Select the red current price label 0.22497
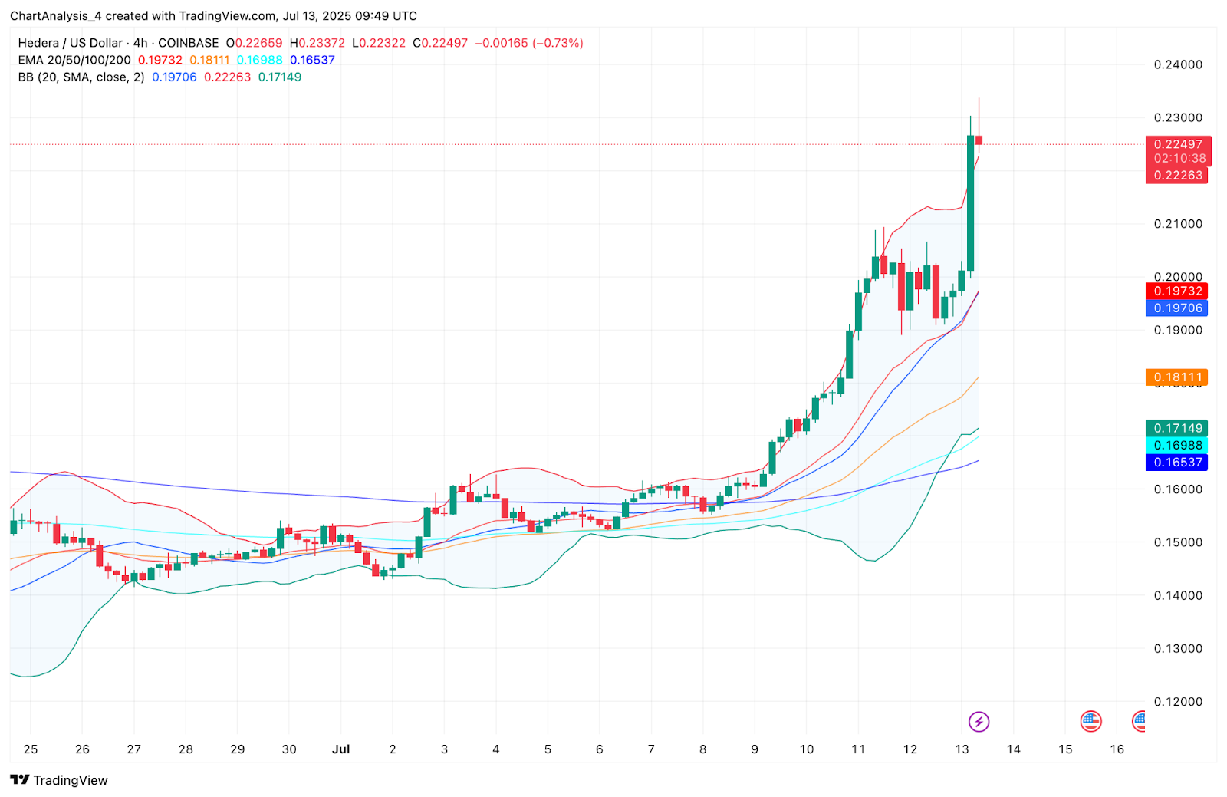This screenshot has width=1227, height=797. [1178, 144]
